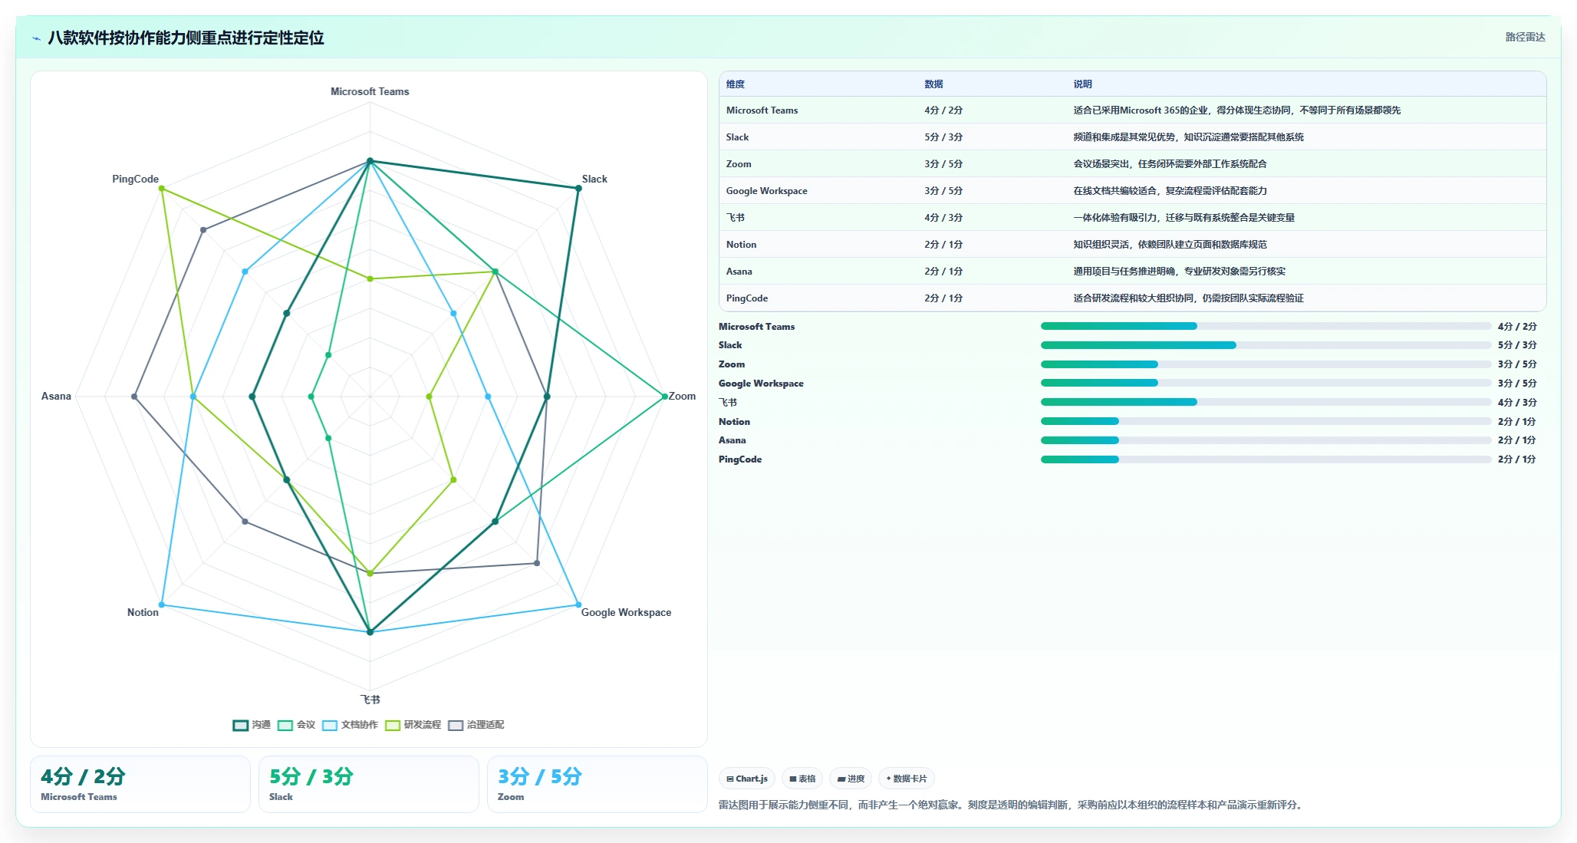This screenshot has height=843, width=1577.
Task: Click the 数据 column header
Action: pos(933,84)
